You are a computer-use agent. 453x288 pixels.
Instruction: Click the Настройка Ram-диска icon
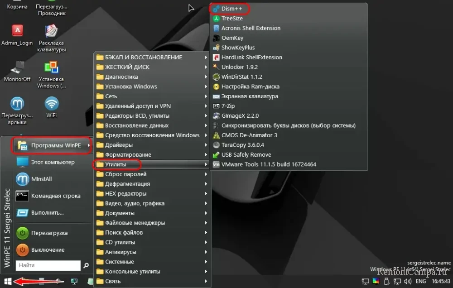(x=216, y=86)
